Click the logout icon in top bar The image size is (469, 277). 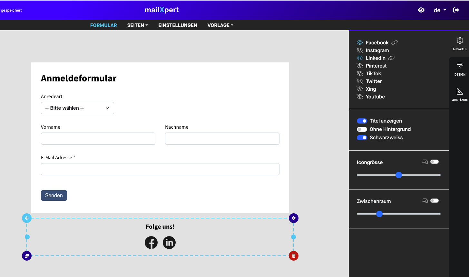(456, 10)
